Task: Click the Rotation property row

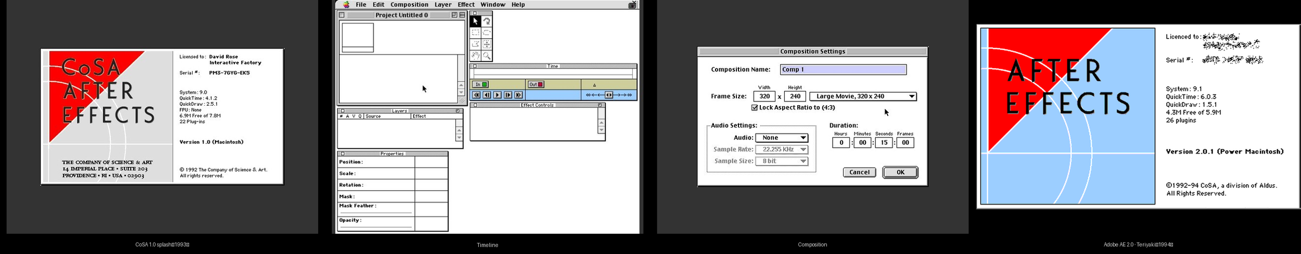Action: [393, 185]
